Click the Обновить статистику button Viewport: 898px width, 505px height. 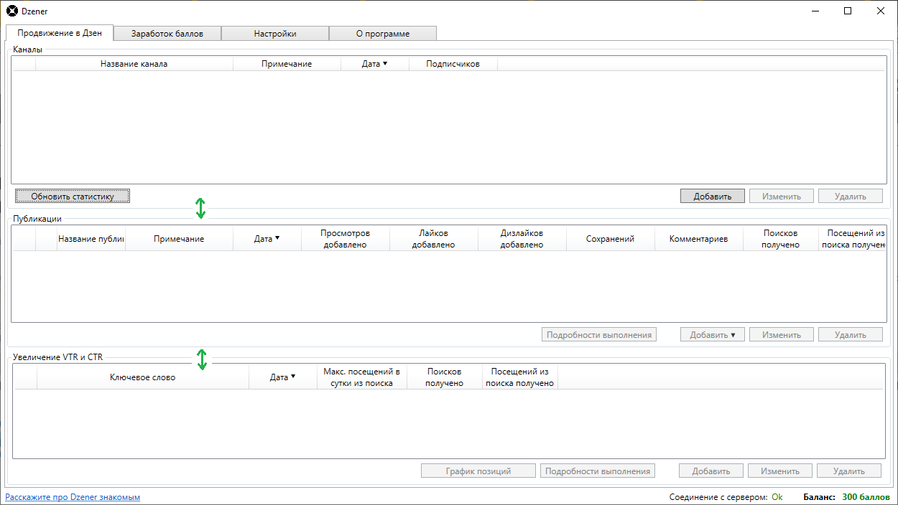pyautogui.click(x=73, y=196)
